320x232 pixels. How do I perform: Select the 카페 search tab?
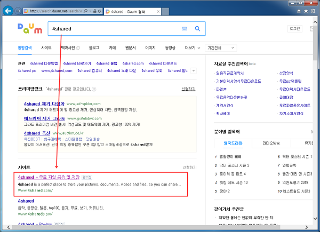tap(112, 48)
